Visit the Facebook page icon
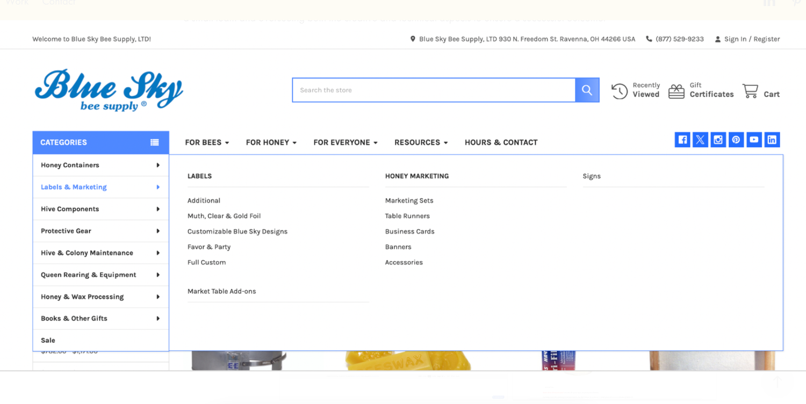 tap(682, 140)
